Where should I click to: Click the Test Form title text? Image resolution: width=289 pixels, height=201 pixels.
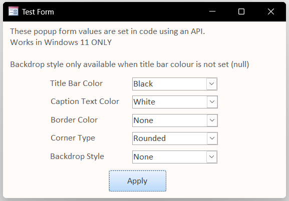tap(38, 12)
